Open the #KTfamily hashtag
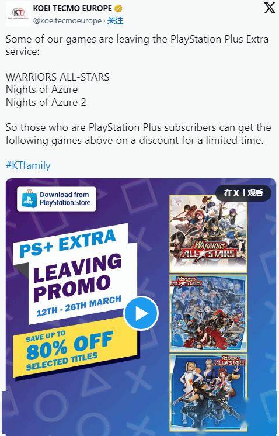279x436 pixels. click(x=28, y=165)
